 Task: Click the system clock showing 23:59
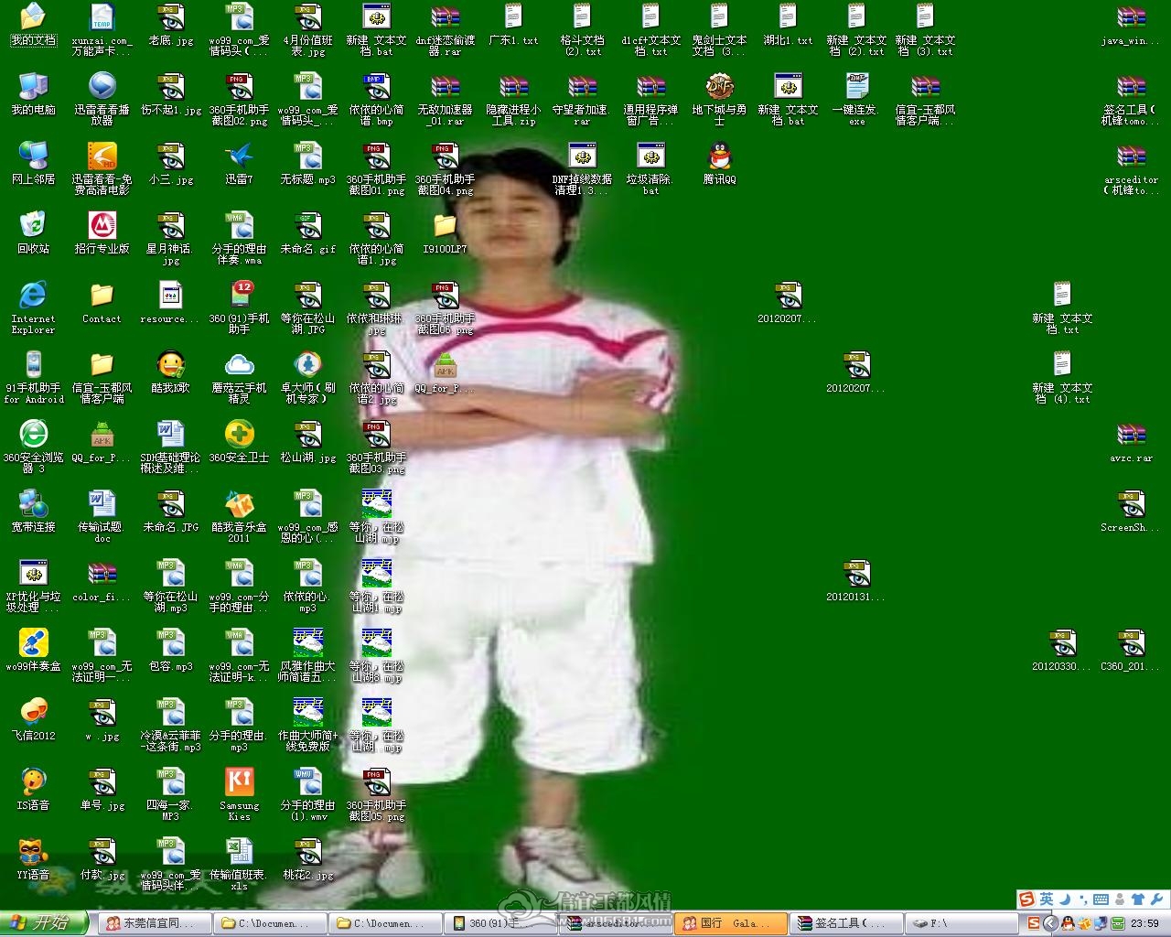[x=1144, y=923]
